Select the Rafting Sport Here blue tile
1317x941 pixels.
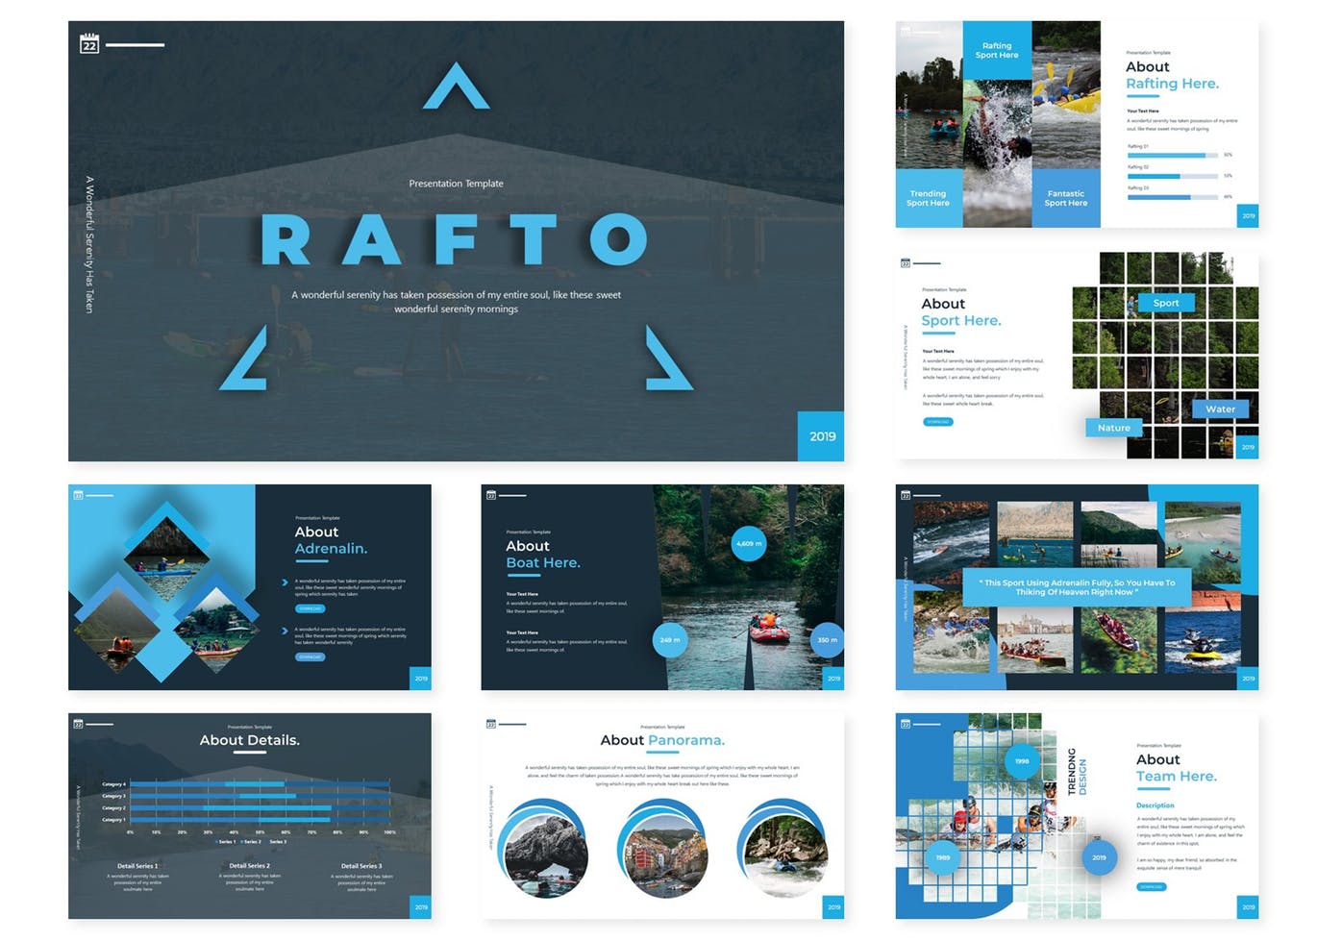[x=997, y=51]
